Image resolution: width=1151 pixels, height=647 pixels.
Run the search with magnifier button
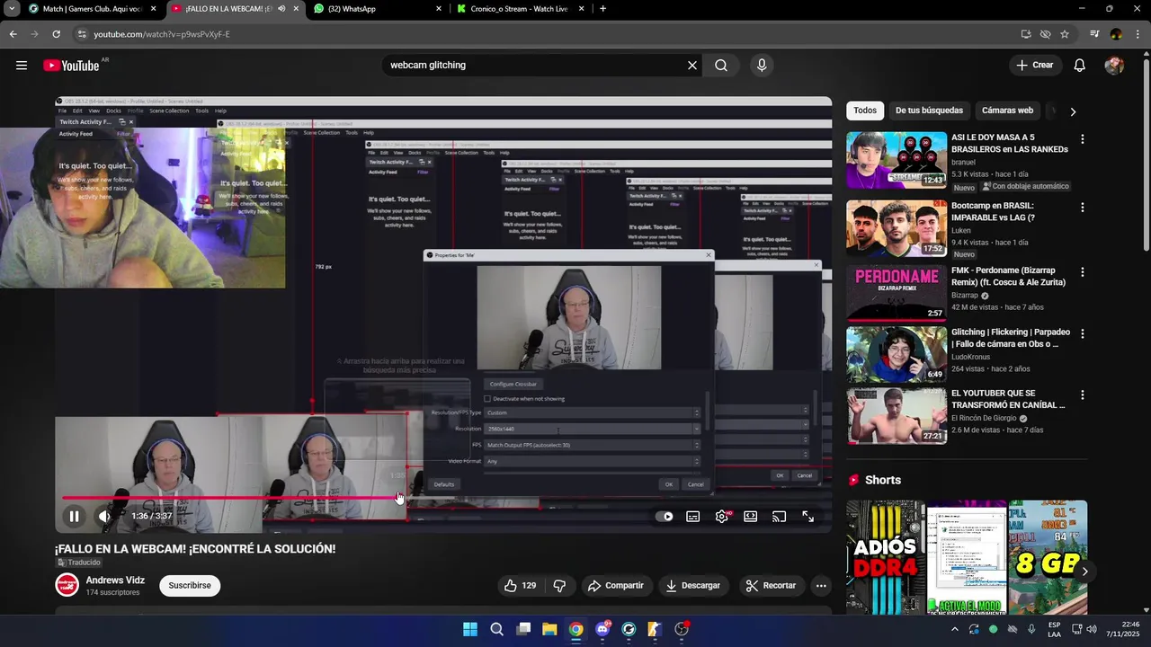[x=721, y=65]
